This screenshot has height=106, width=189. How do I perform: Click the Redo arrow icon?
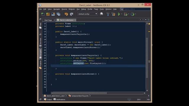pos(71,14)
